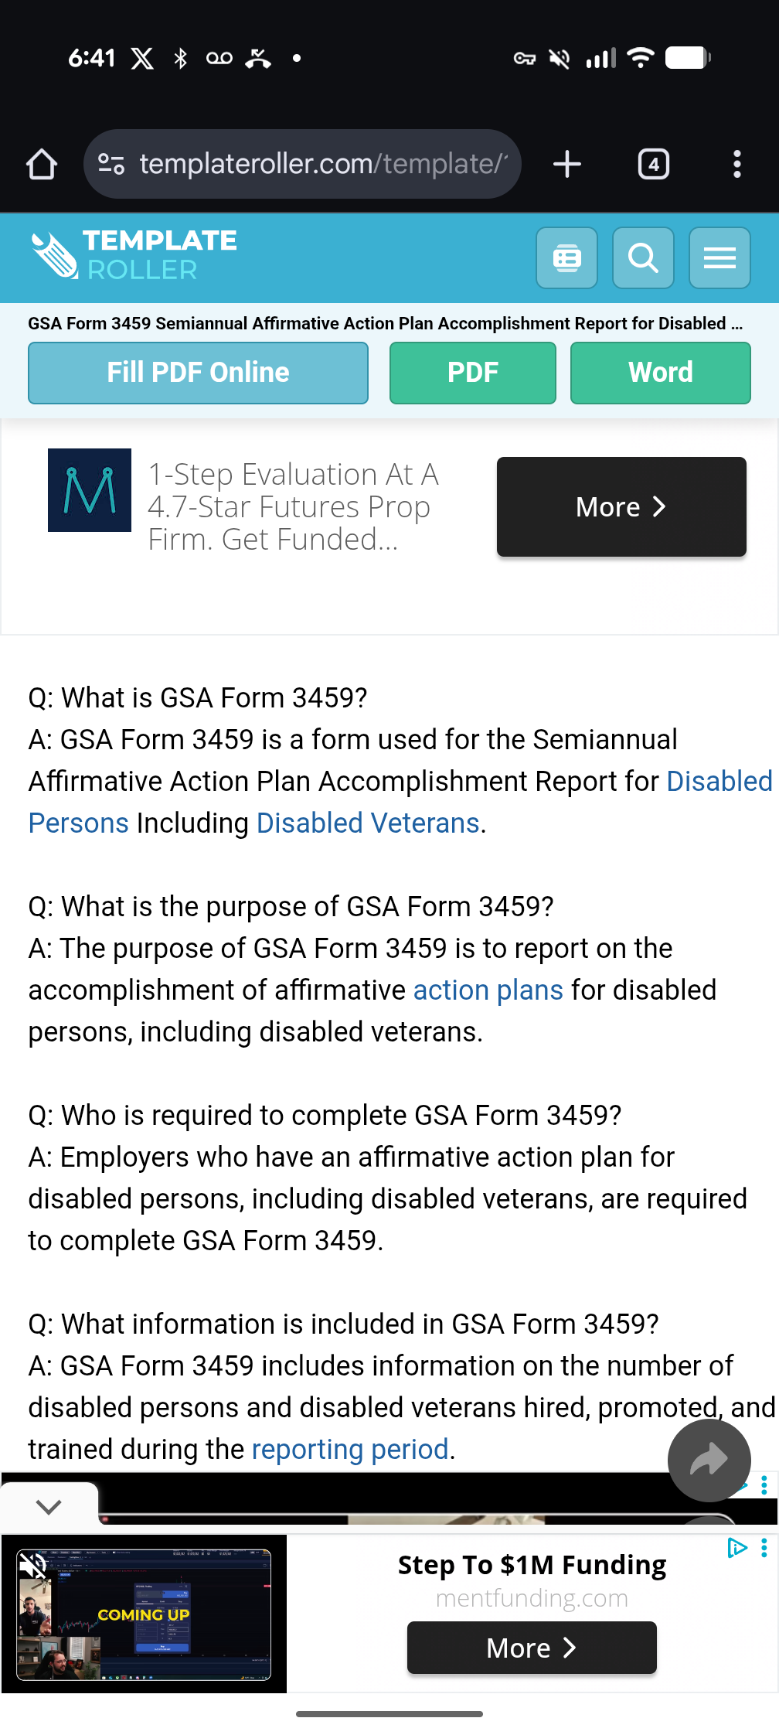Collapse the ad panel with down chevron
This screenshot has width=779, height=1735.
(49, 1506)
